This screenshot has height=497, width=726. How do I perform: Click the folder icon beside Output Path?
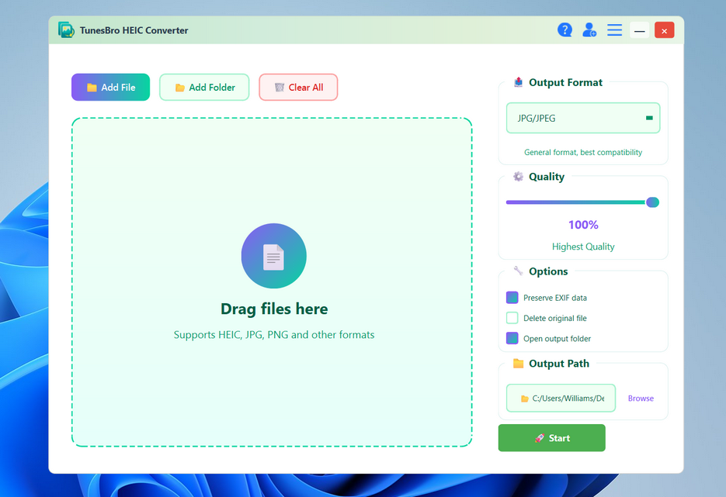pyautogui.click(x=517, y=363)
